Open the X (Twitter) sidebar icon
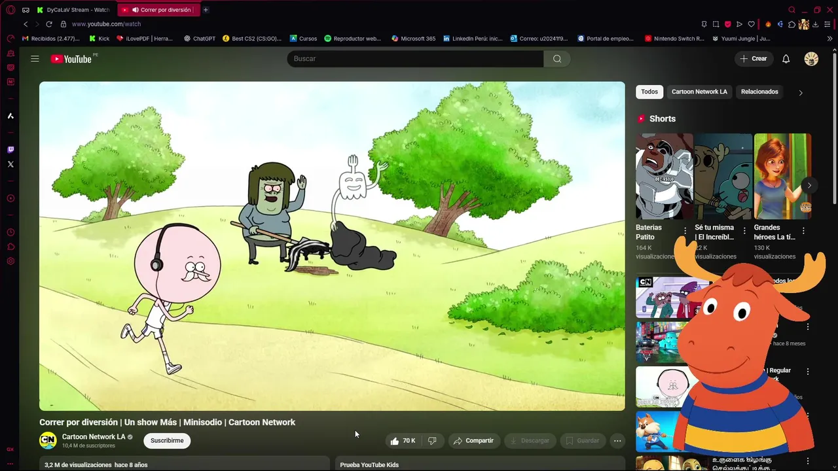The image size is (838, 471). click(10, 164)
